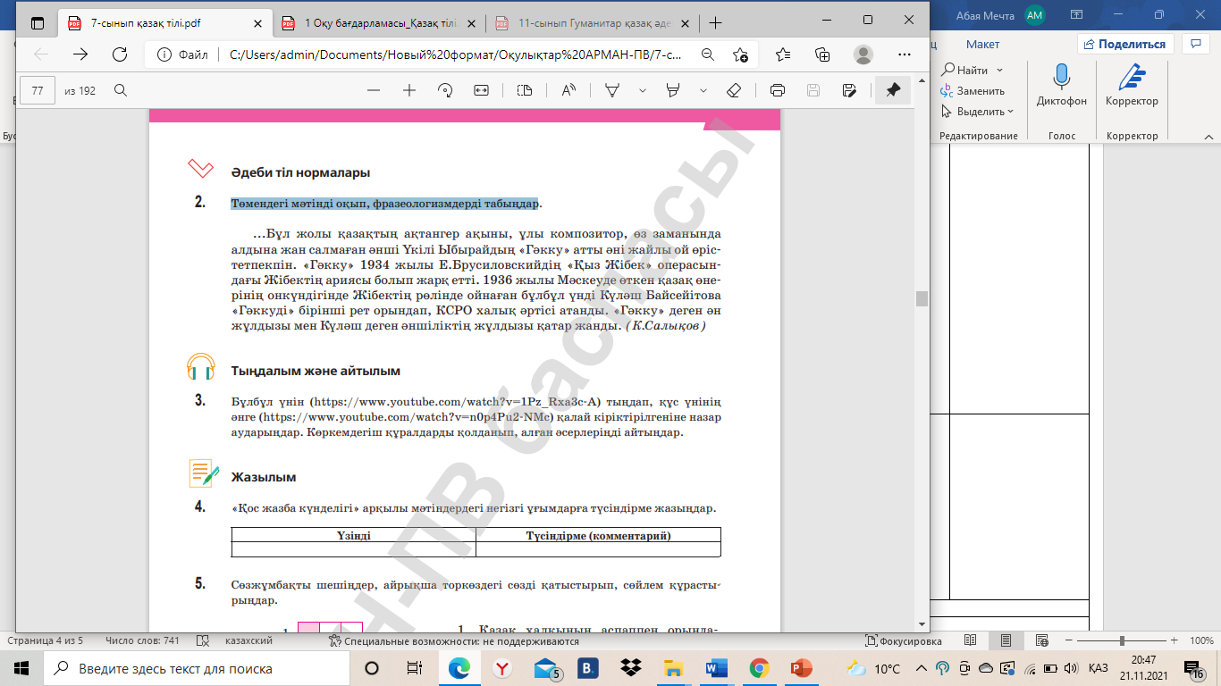The width and height of the screenshot is (1221, 686).
Task: Open the Favorites list
Action: pyautogui.click(x=784, y=54)
